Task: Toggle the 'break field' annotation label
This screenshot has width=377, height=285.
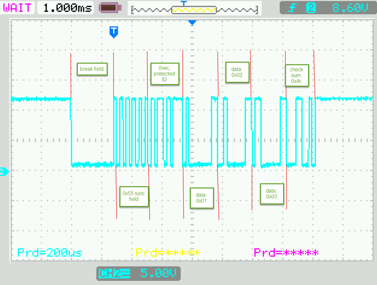Action: click(x=92, y=69)
